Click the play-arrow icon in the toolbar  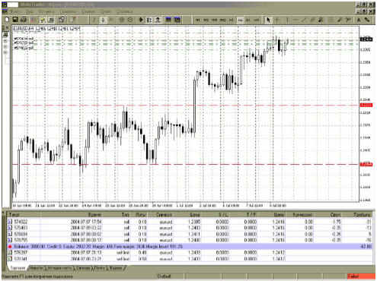141,20
